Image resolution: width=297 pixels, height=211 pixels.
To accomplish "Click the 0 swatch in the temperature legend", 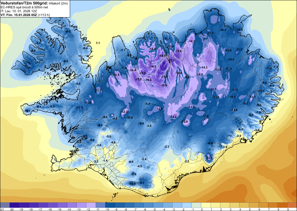I will tap(206, 205).
